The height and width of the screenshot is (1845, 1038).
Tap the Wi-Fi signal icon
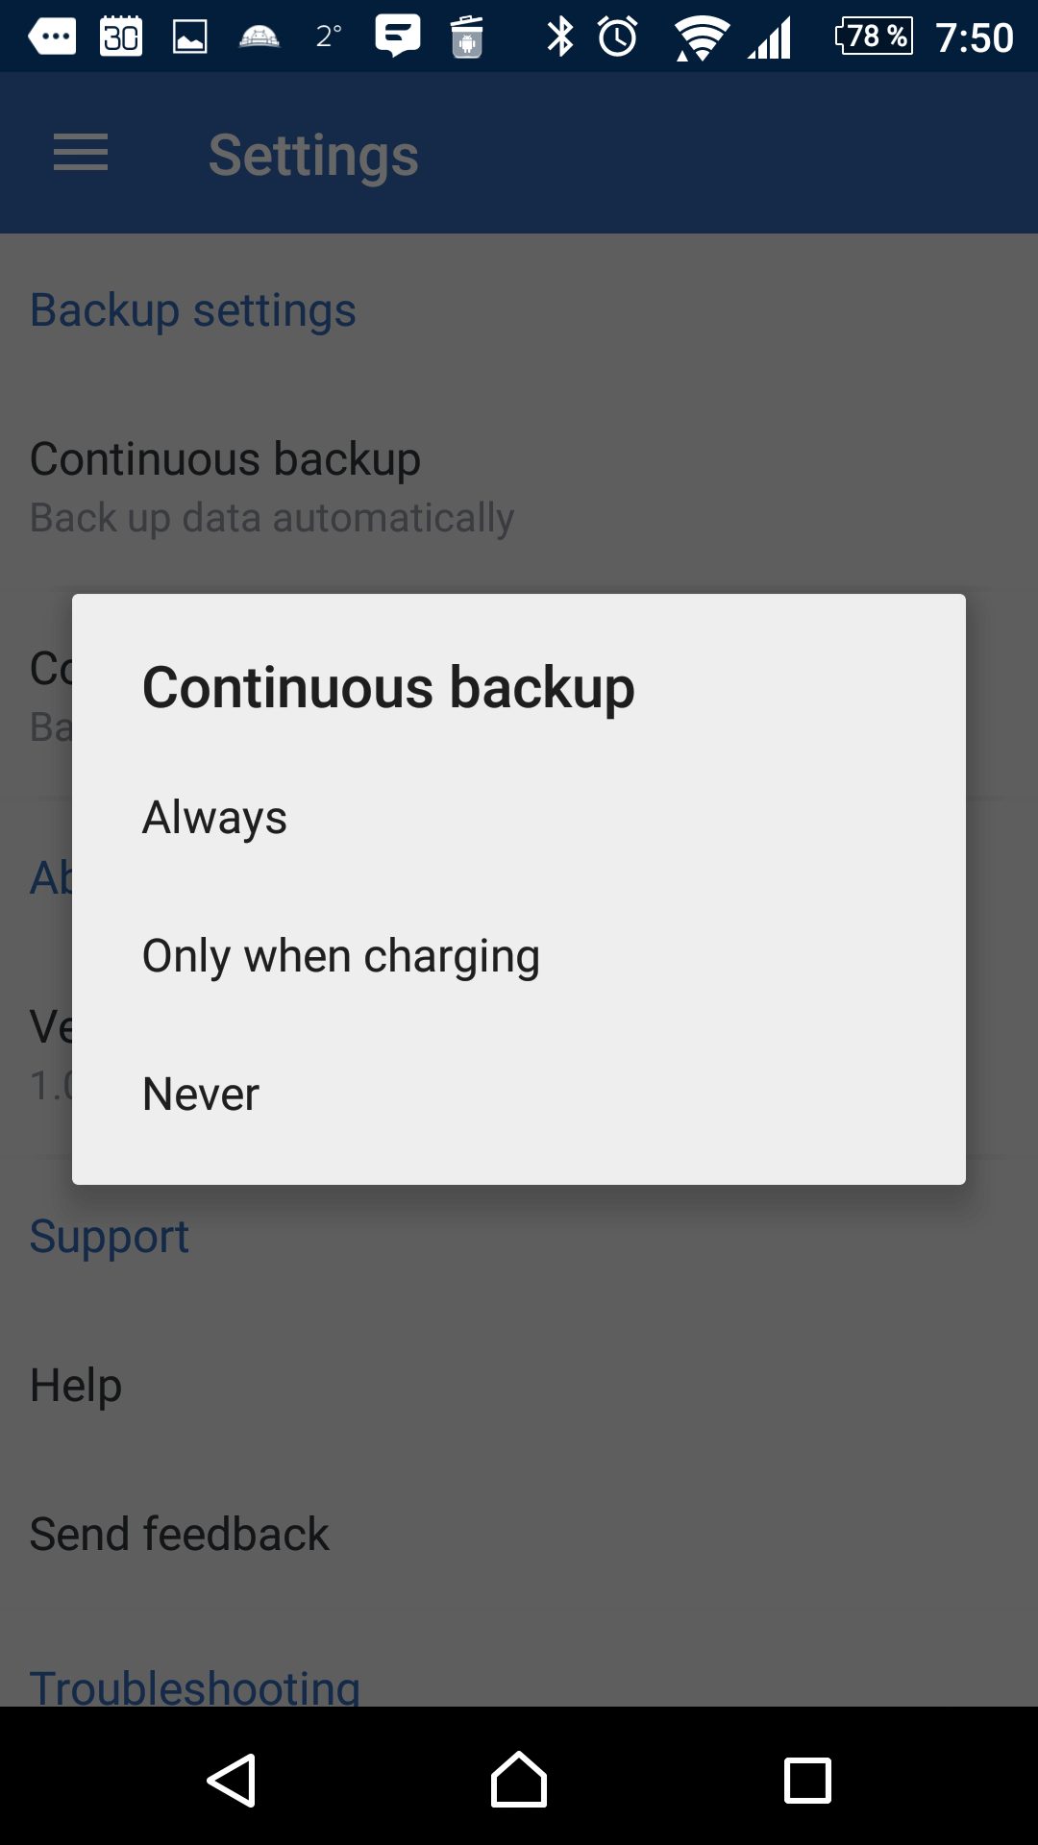(x=702, y=38)
